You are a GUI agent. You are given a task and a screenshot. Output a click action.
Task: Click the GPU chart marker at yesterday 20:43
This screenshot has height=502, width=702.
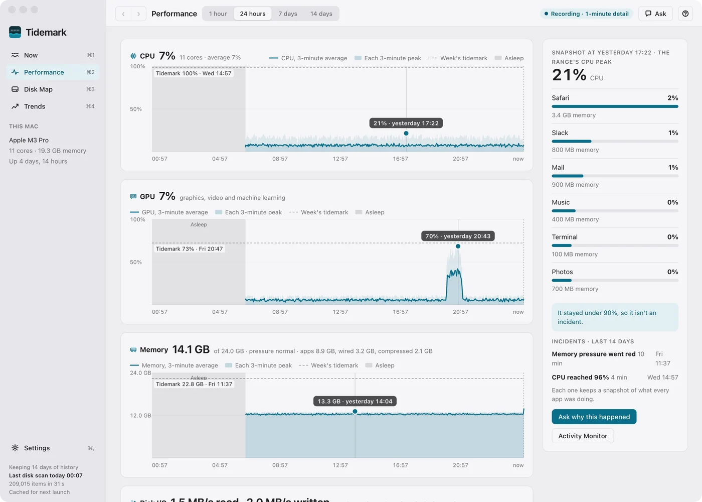point(458,246)
